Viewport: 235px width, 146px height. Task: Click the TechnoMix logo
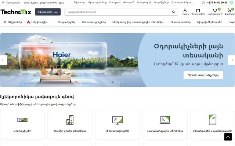tap(16, 12)
